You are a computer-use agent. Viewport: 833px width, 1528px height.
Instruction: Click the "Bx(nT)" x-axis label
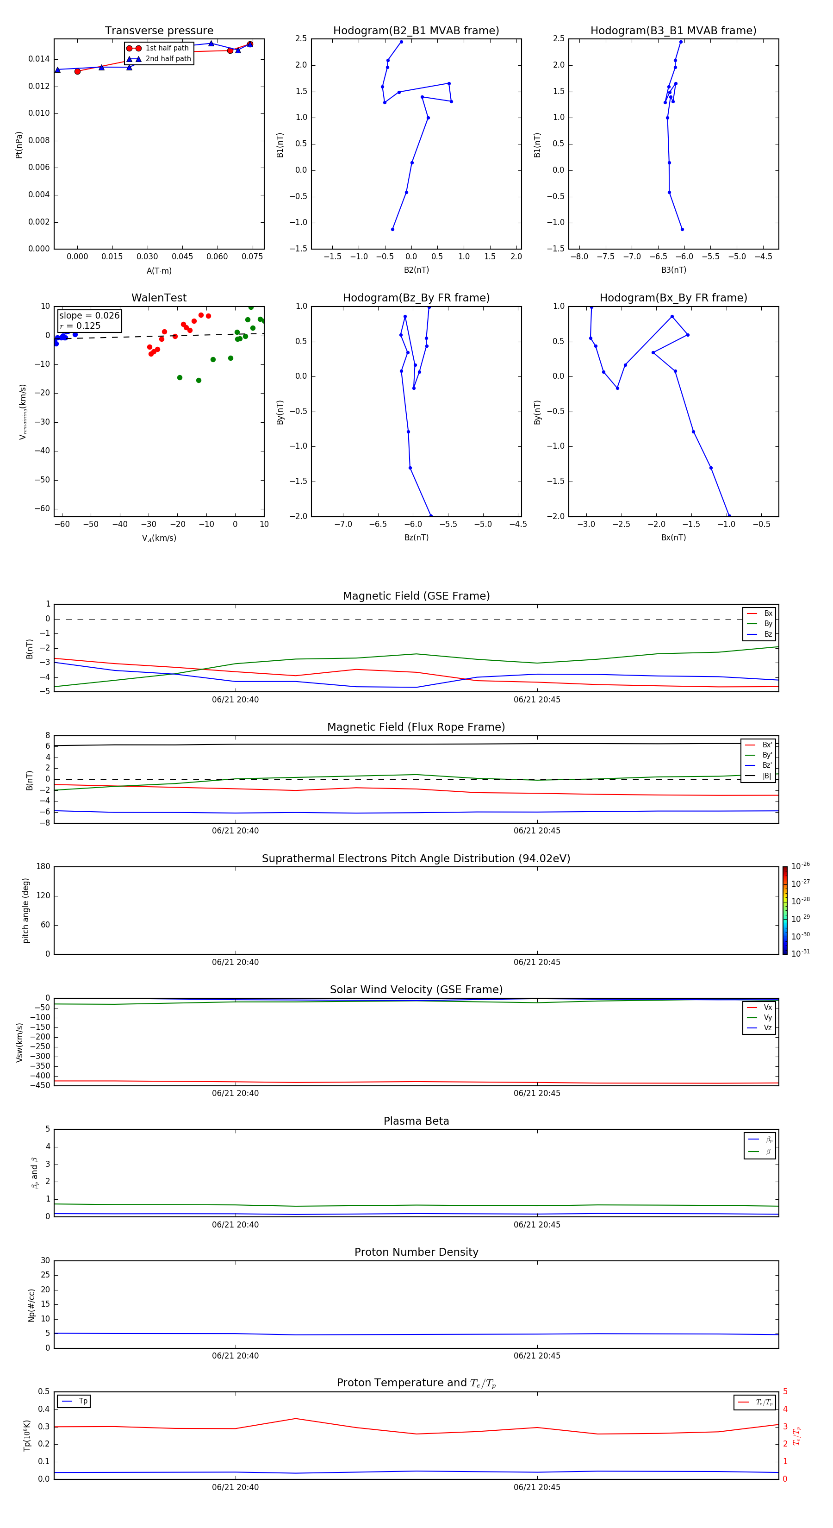673,538
